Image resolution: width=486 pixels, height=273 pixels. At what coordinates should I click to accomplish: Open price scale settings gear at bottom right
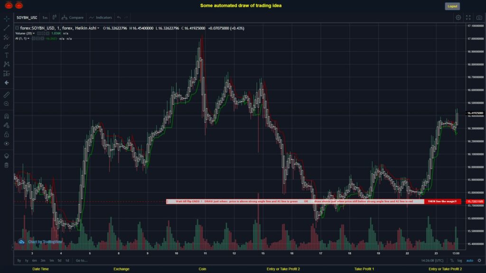tap(479, 261)
